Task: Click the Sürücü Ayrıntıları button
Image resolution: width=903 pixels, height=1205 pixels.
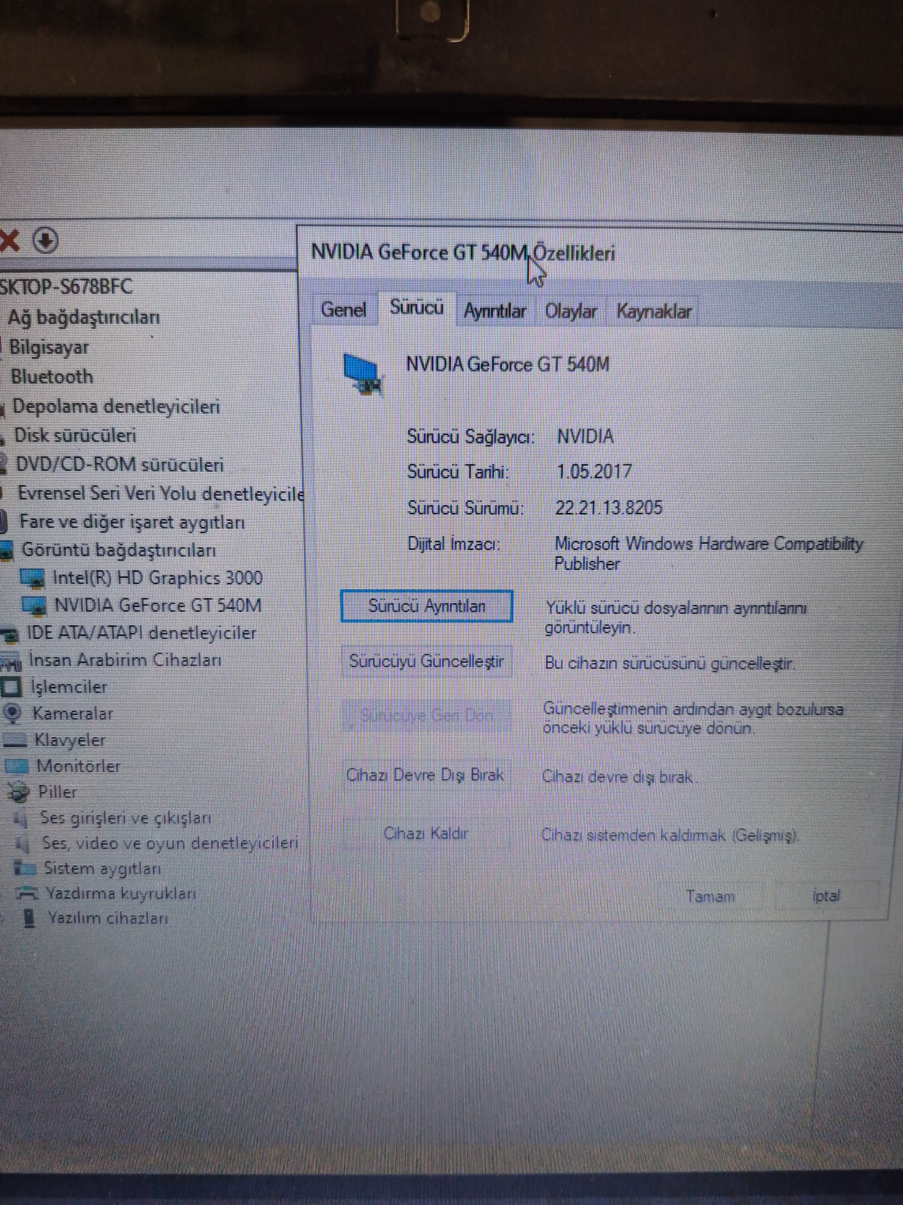Action: [x=426, y=606]
